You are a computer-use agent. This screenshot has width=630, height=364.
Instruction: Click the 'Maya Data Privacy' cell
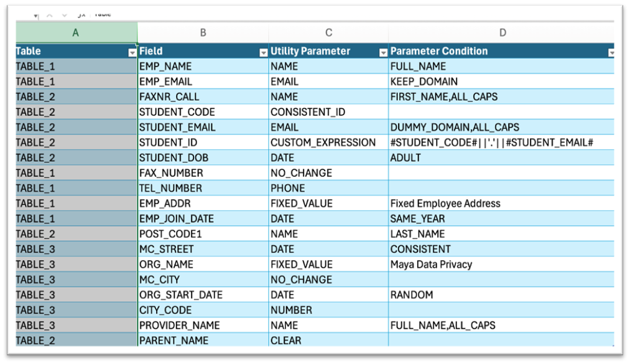[x=431, y=264]
